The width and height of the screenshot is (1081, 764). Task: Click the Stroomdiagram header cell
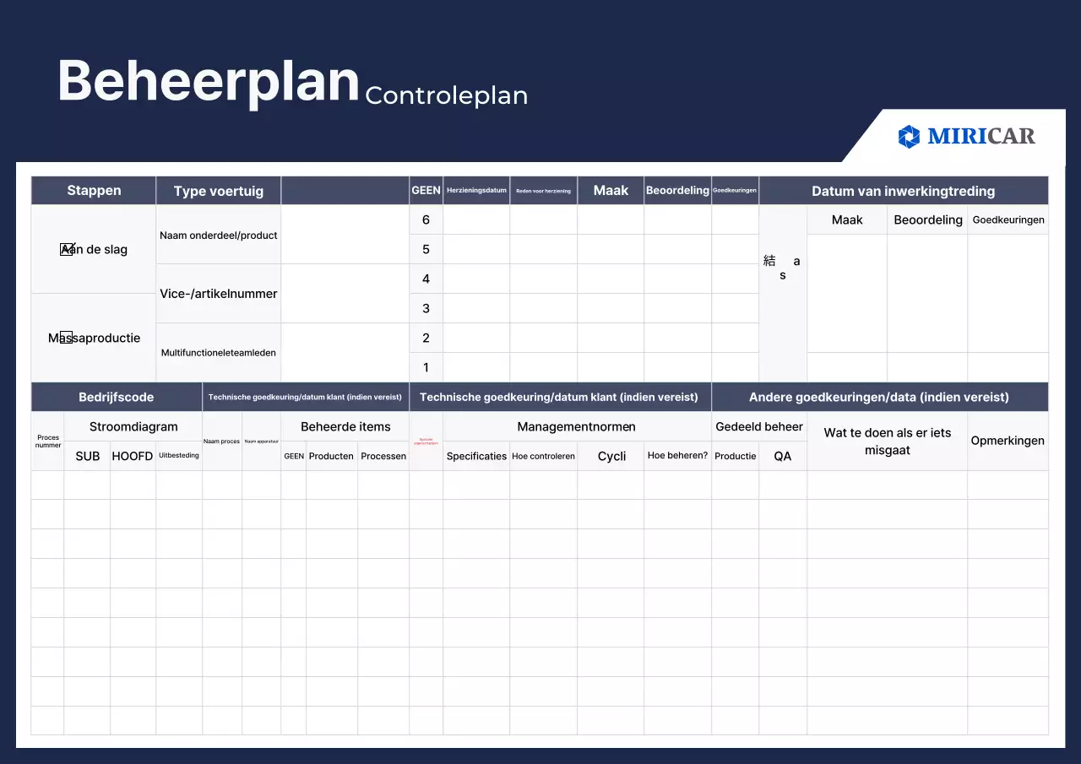pos(133,426)
